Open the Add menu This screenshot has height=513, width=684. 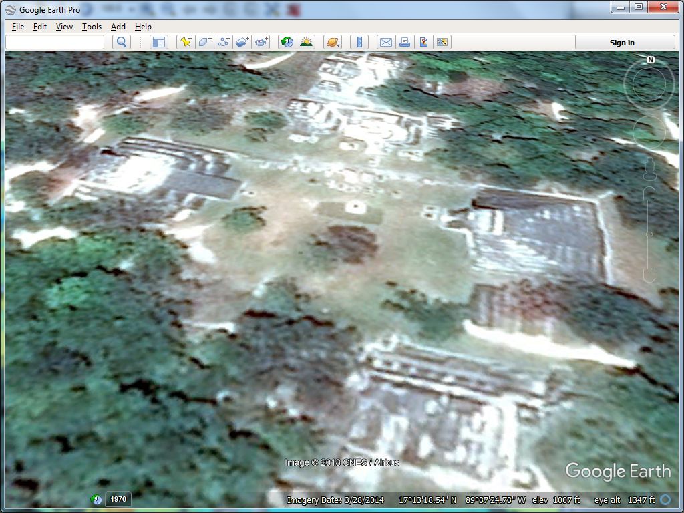pyautogui.click(x=118, y=27)
